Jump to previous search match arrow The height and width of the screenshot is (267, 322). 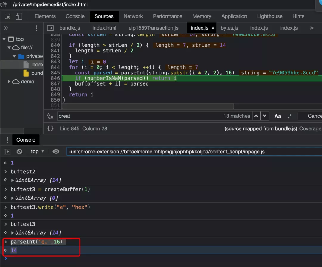coord(256,116)
